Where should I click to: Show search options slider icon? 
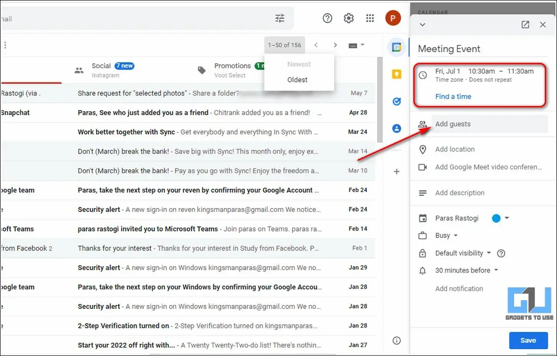point(280,18)
